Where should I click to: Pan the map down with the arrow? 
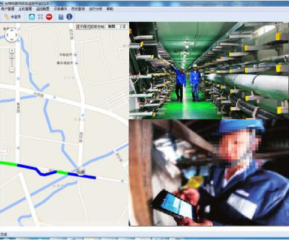tap(12, 40)
